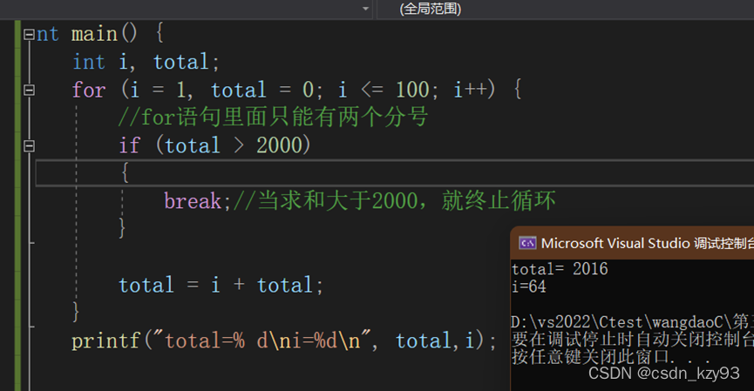Click the 'break;' statement
The image size is (754, 391).
198,201
